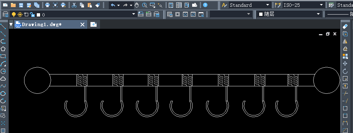The image size is (353, 133).
Task: Click the Publish printer icon
Action: [x=63, y=5]
